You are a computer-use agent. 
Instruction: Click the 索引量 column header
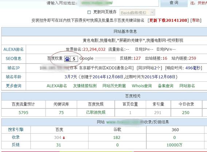(158, 104)
